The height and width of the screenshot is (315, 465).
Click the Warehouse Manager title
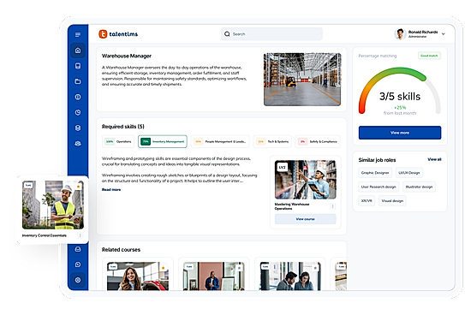pos(127,56)
